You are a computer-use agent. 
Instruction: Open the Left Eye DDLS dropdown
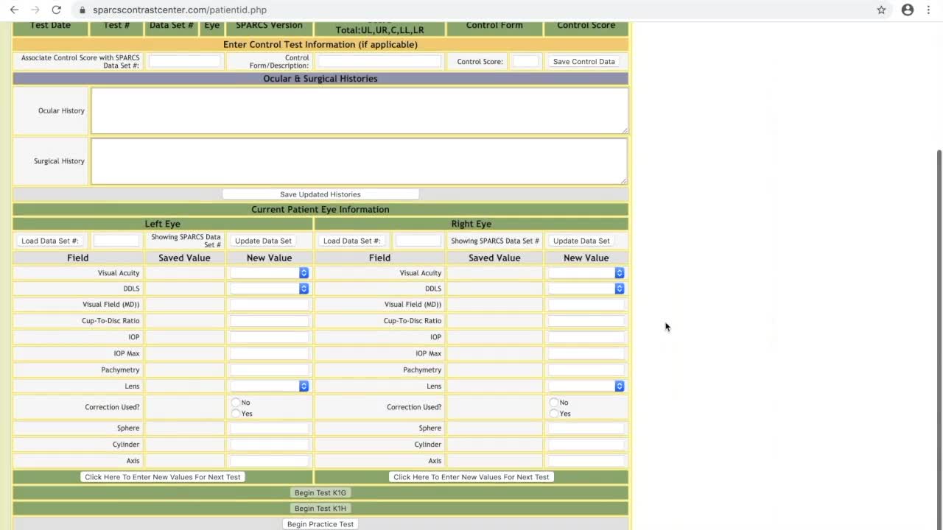point(303,288)
